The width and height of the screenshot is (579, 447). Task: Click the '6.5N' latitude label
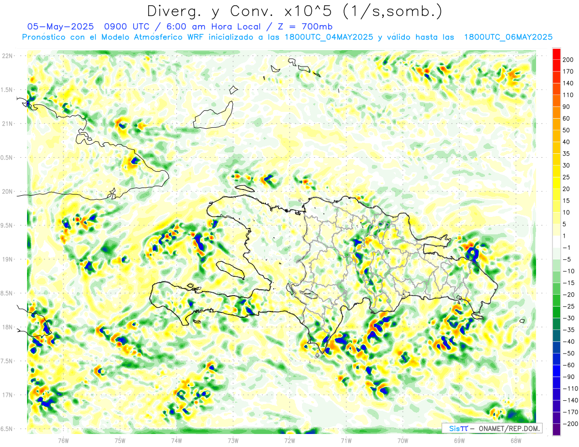(7, 429)
